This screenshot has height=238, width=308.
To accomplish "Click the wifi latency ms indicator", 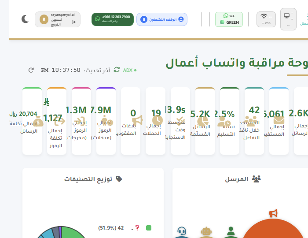I will pos(266,19).
